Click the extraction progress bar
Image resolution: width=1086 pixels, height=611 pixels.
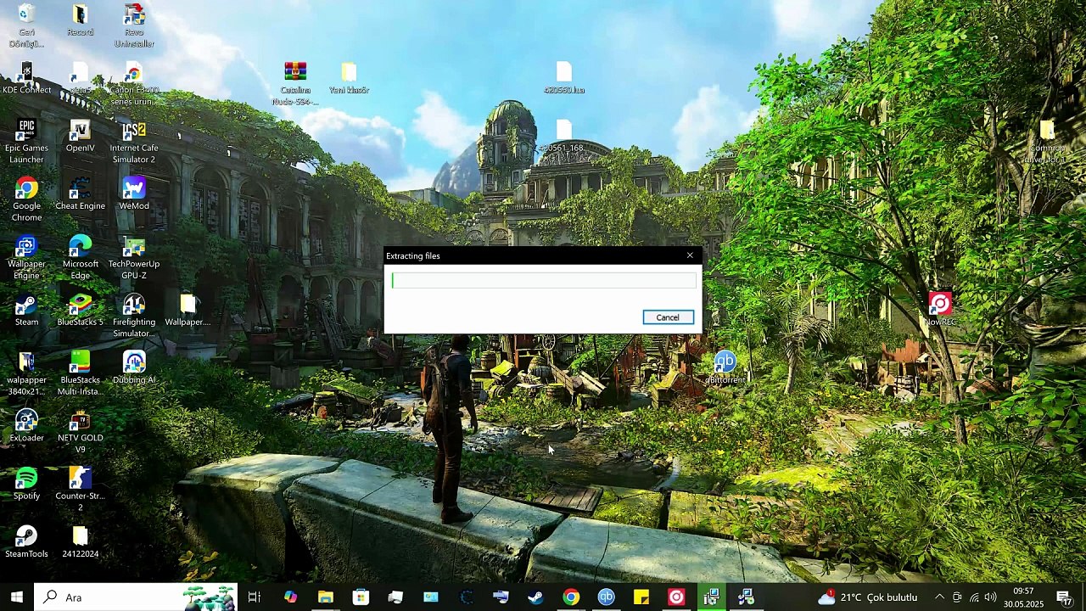click(544, 281)
